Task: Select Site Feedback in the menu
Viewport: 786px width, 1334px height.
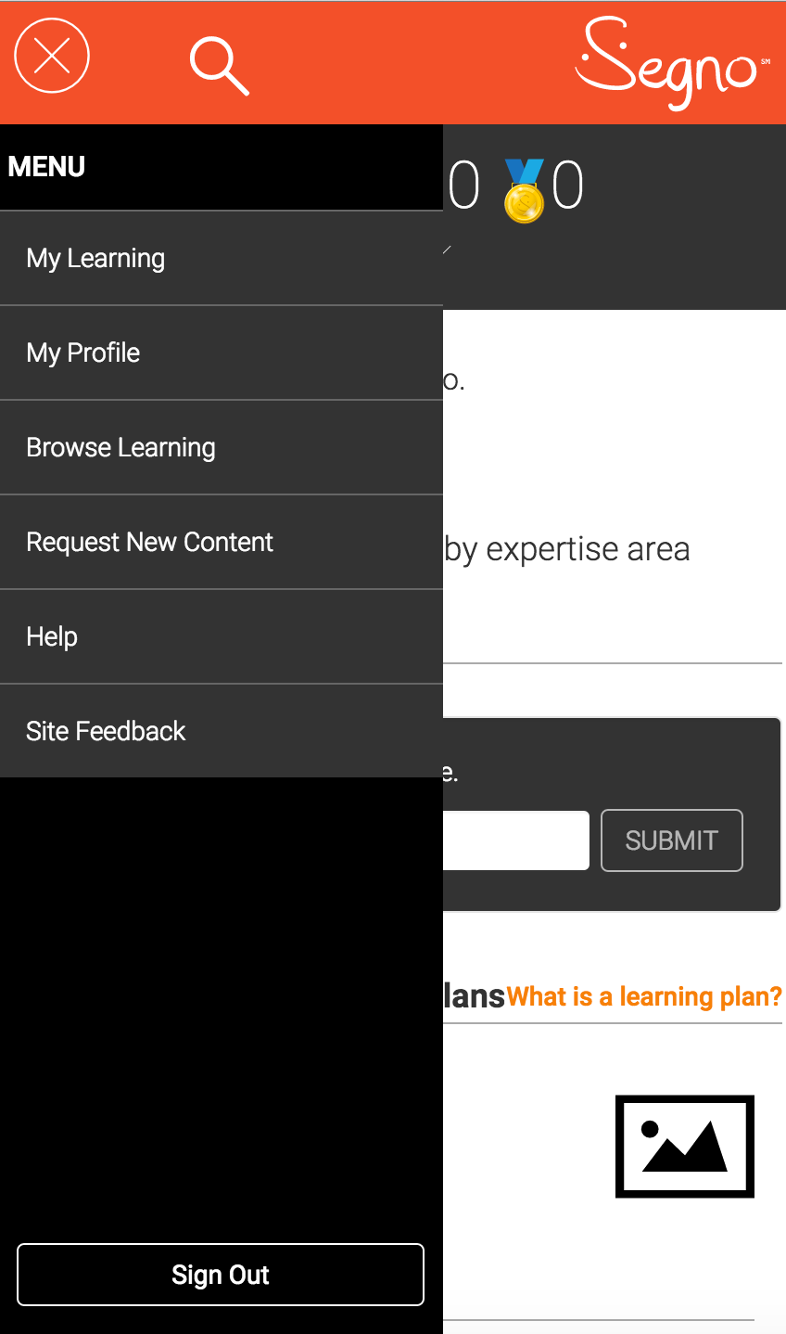Action: [222, 731]
